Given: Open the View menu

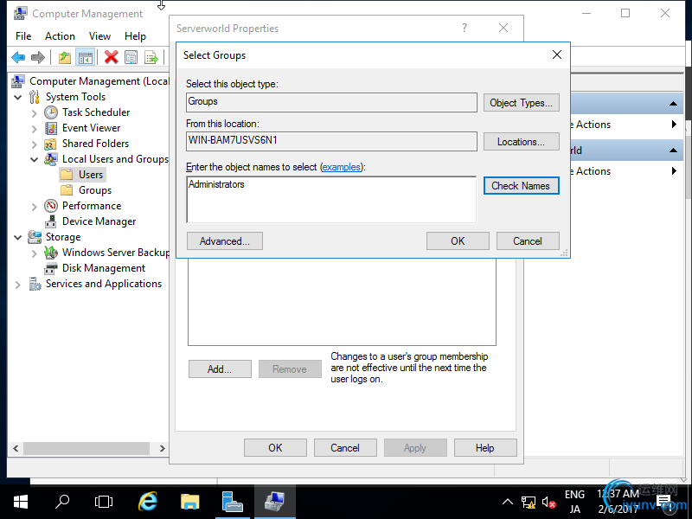Looking at the screenshot, I should (x=99, y=36).
